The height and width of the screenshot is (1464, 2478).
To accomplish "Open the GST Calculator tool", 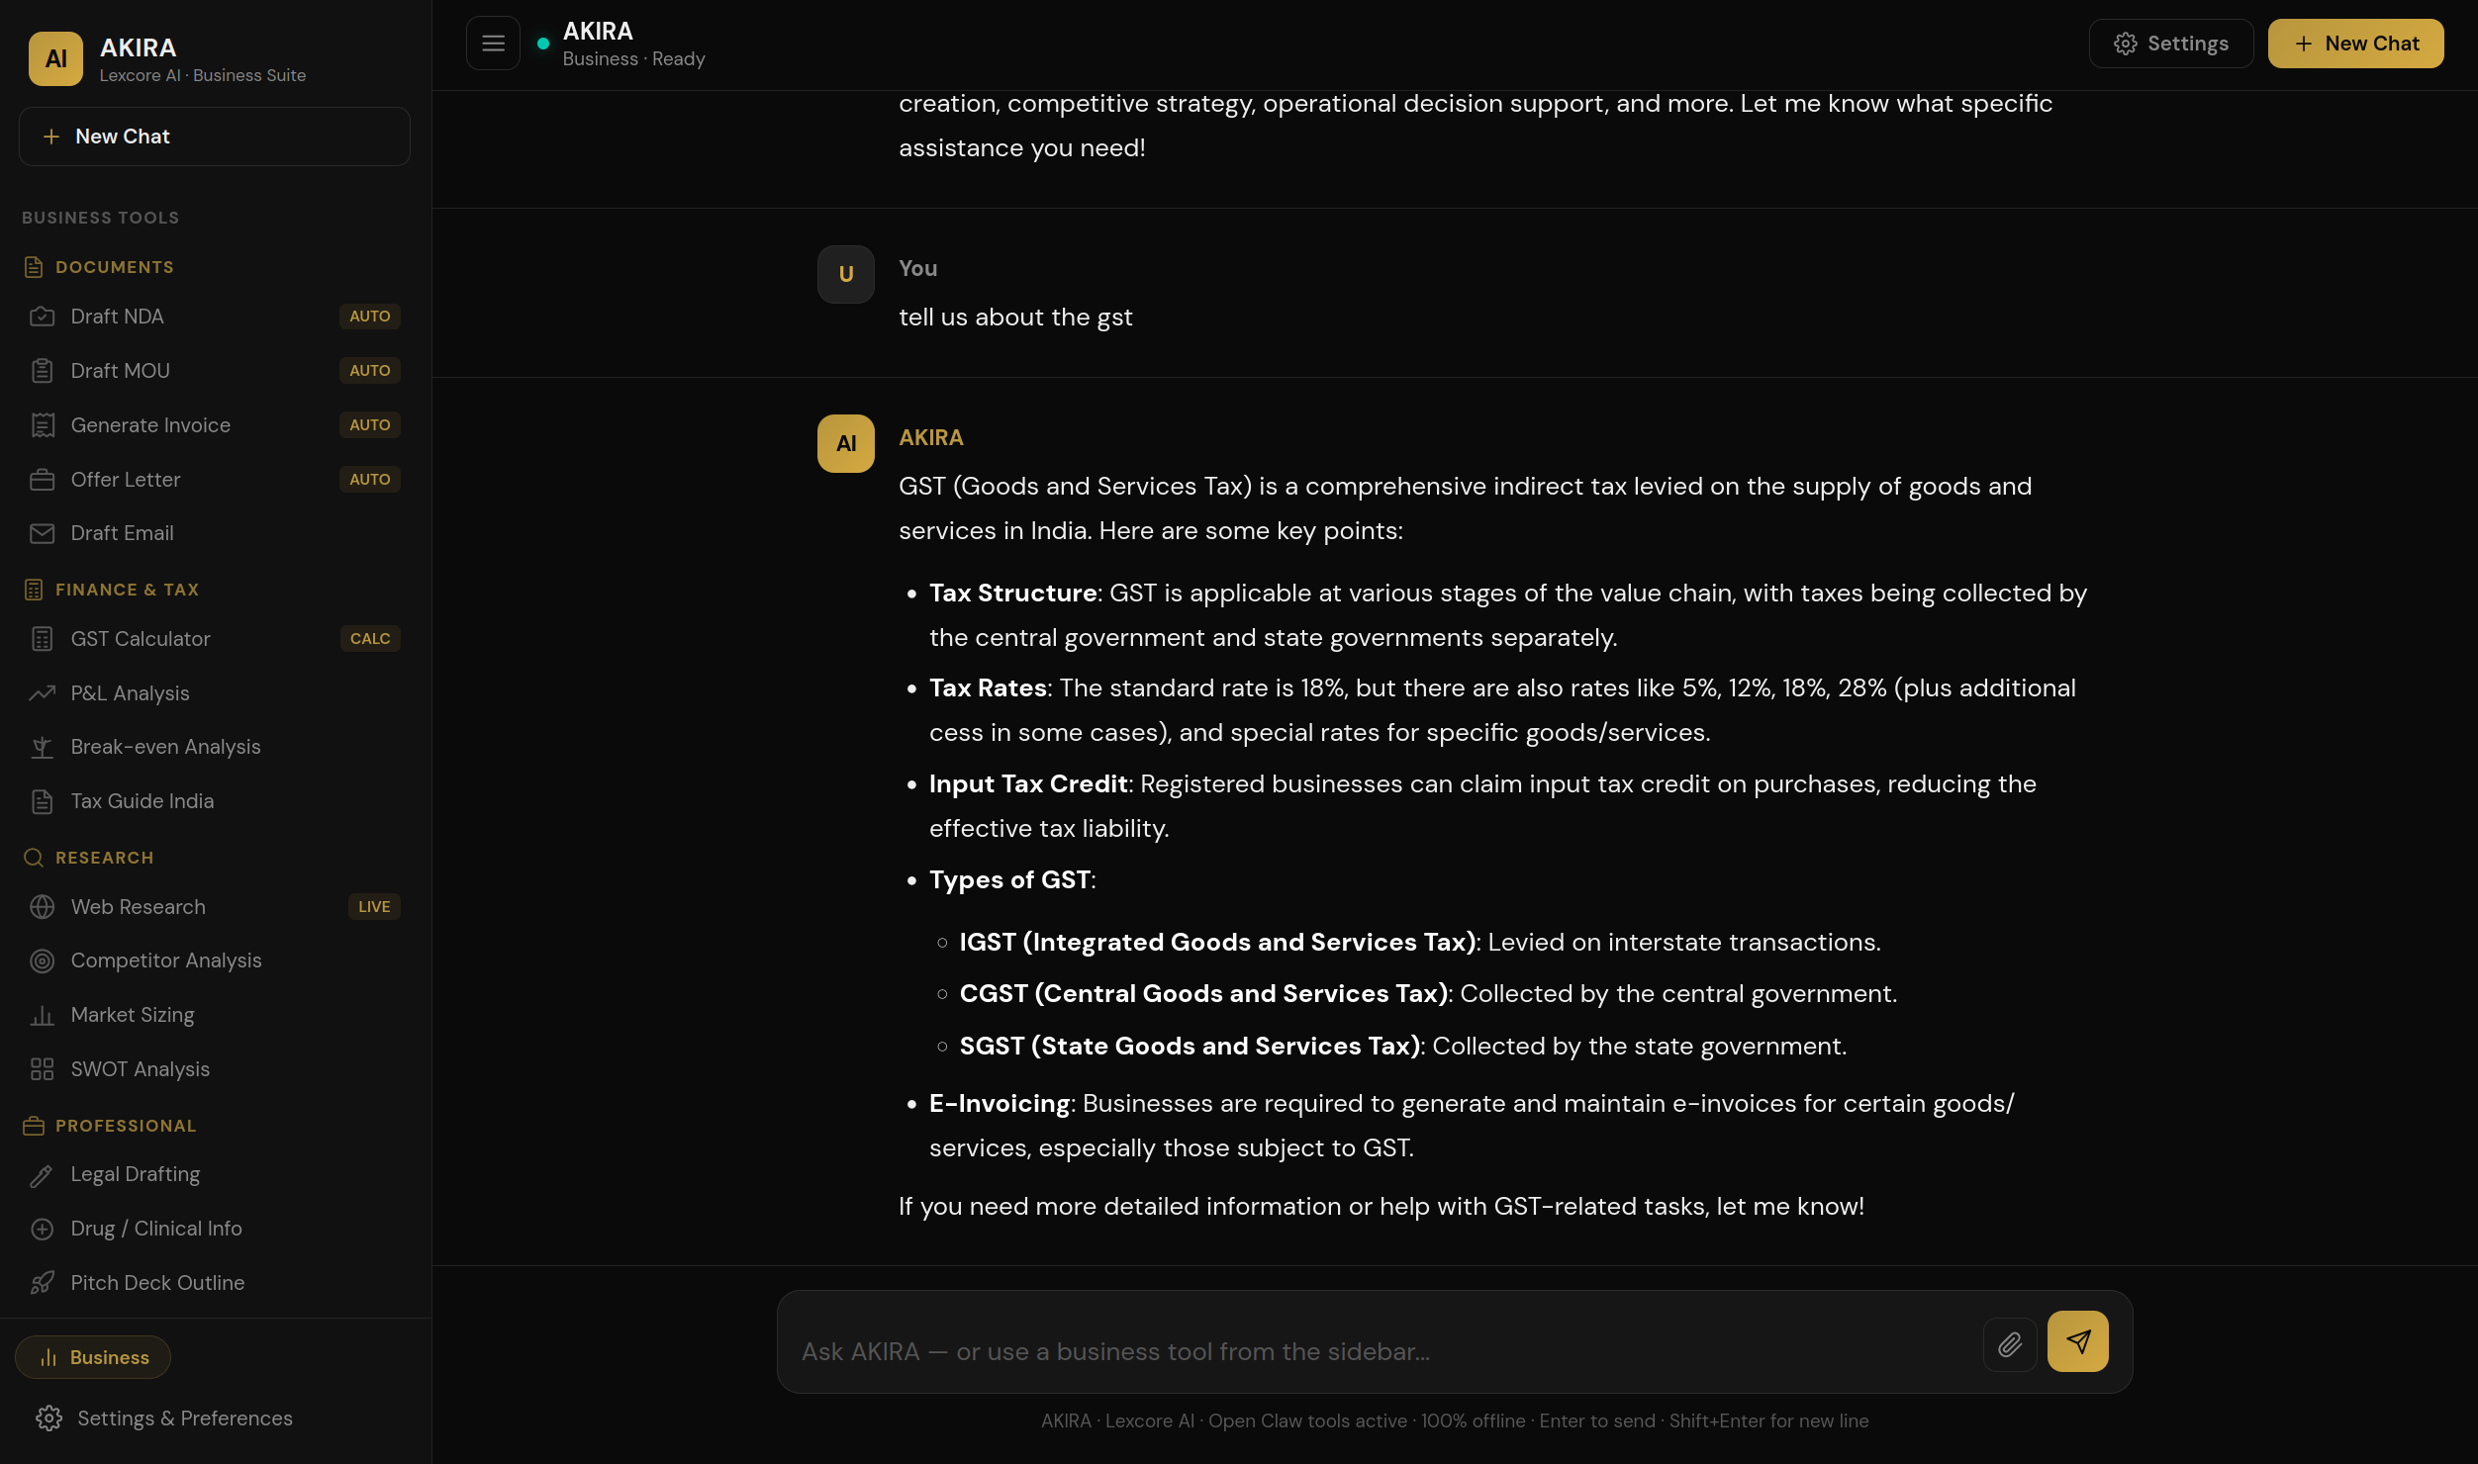I will click(x=214, y=639).
